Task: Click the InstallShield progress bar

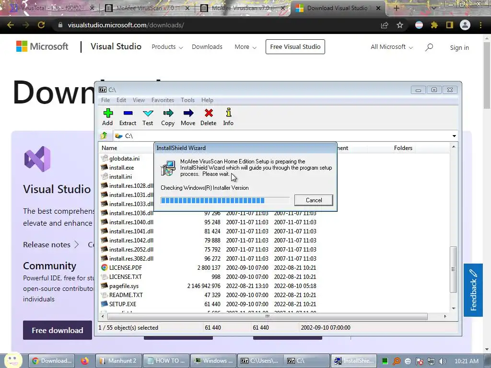Action: pyautogui.click(x=225, y=200)
